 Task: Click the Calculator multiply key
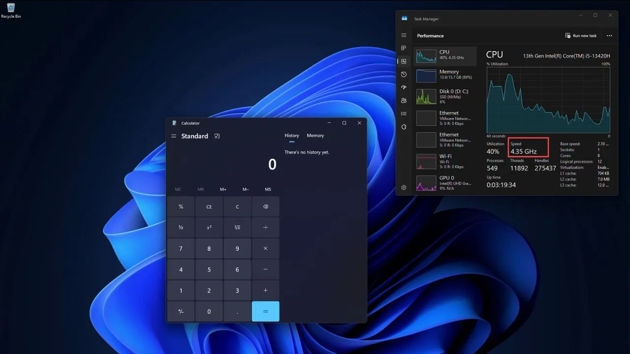click(x=265, y=249)
